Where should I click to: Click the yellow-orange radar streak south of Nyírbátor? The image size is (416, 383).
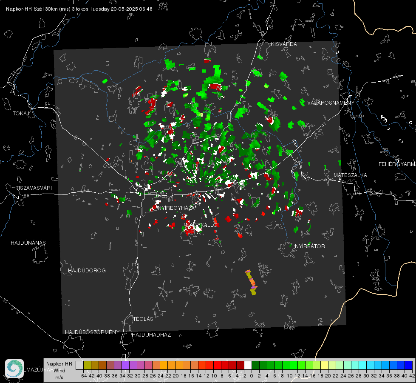click(x=251, y=282)
